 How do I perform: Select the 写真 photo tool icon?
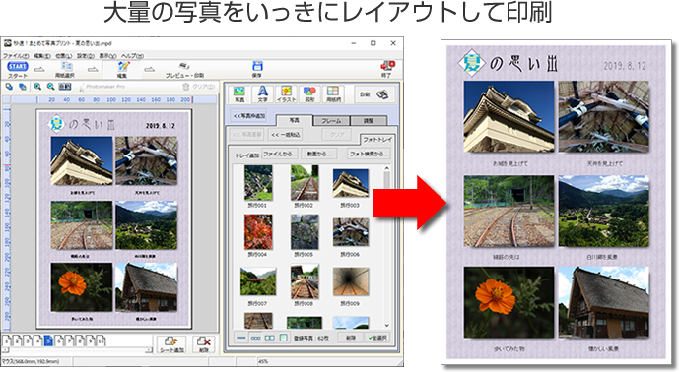[x=239, y=93]
